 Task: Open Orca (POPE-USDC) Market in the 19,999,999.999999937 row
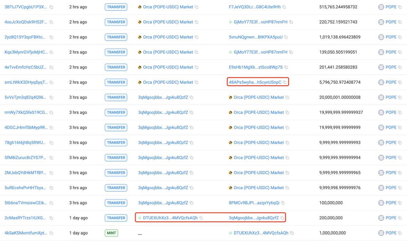coord(259,112)
